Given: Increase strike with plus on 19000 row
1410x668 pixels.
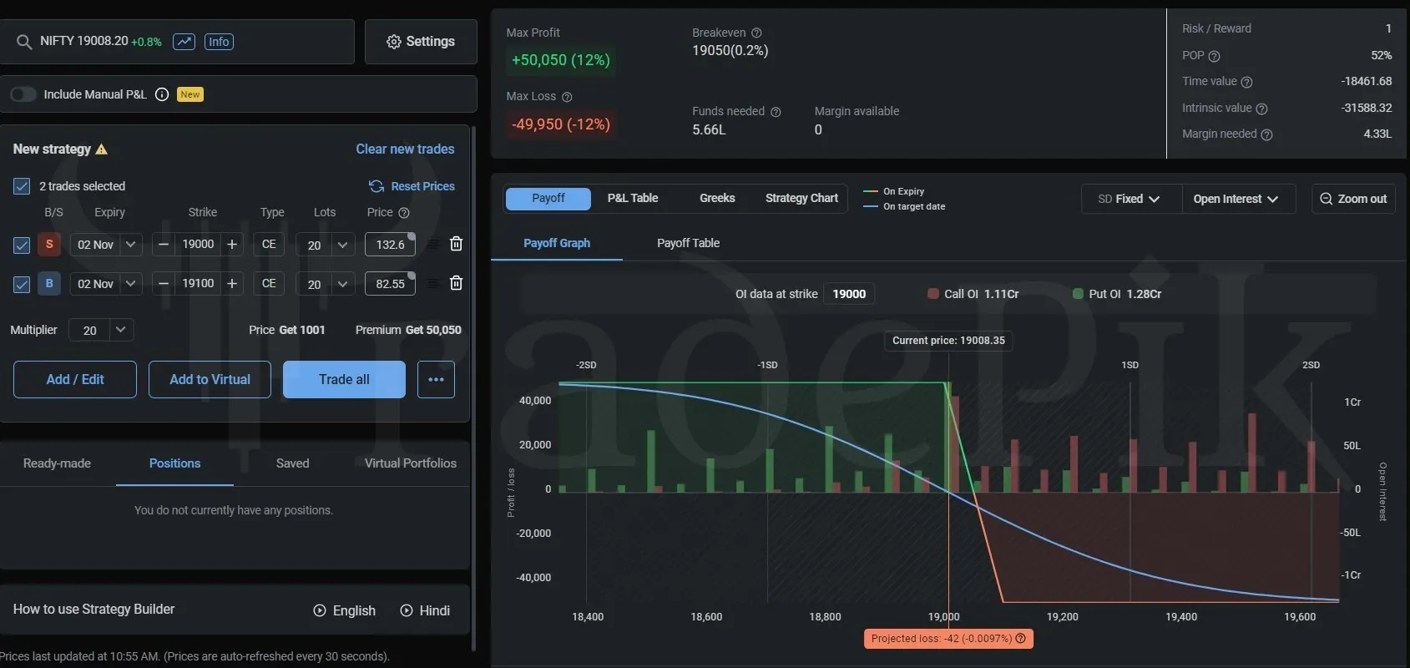Looking at the screenshot, I should coord(232,245).
